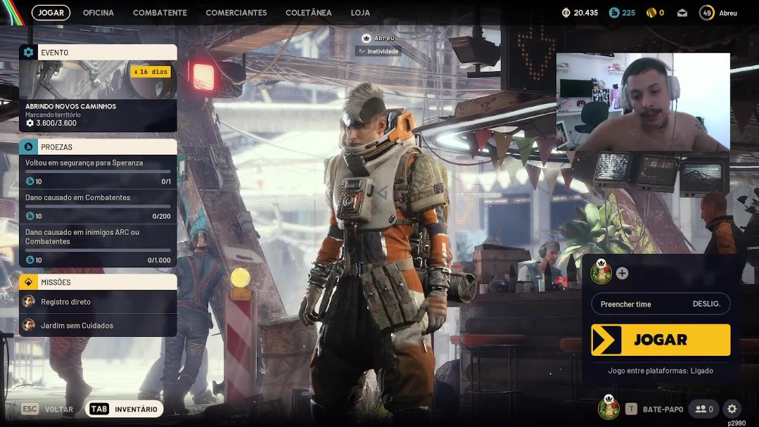The image size is (759, 427).
Task: Click the player avatar in the bottom bar
Action: tap(608, 407)
